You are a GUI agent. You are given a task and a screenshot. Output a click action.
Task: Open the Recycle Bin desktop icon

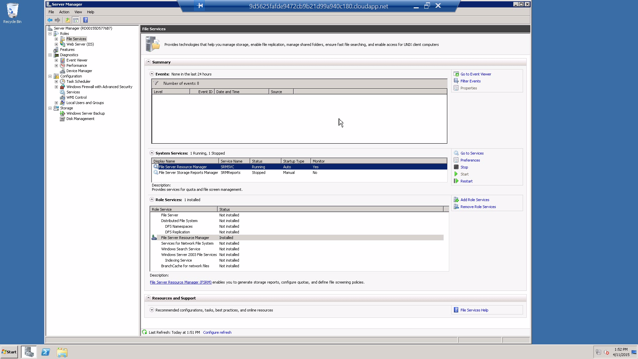pyautogui.click(x=12, y=13)
